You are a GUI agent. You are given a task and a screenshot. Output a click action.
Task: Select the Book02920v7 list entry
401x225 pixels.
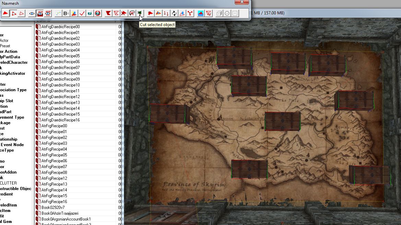click(53, 208)
